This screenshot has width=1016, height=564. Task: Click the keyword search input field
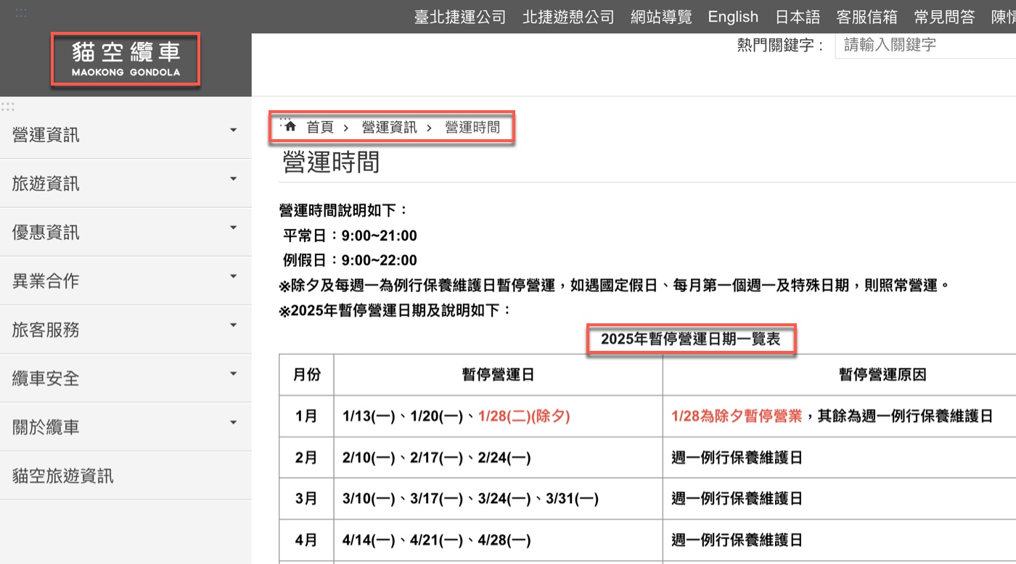click(925, 45)
